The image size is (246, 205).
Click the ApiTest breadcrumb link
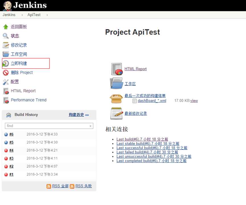point(34,15)
